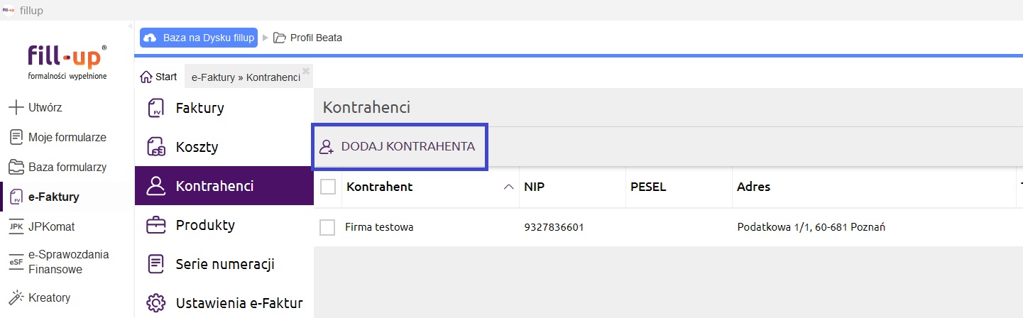Open the Faktury section icon
The image size is (1023, 318).
point(155,108)
